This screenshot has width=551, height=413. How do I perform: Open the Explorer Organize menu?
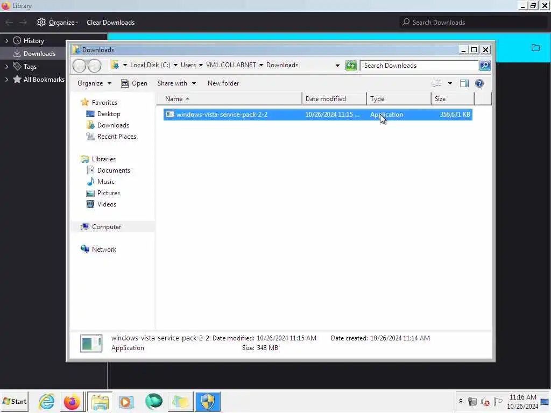[94, 83]
